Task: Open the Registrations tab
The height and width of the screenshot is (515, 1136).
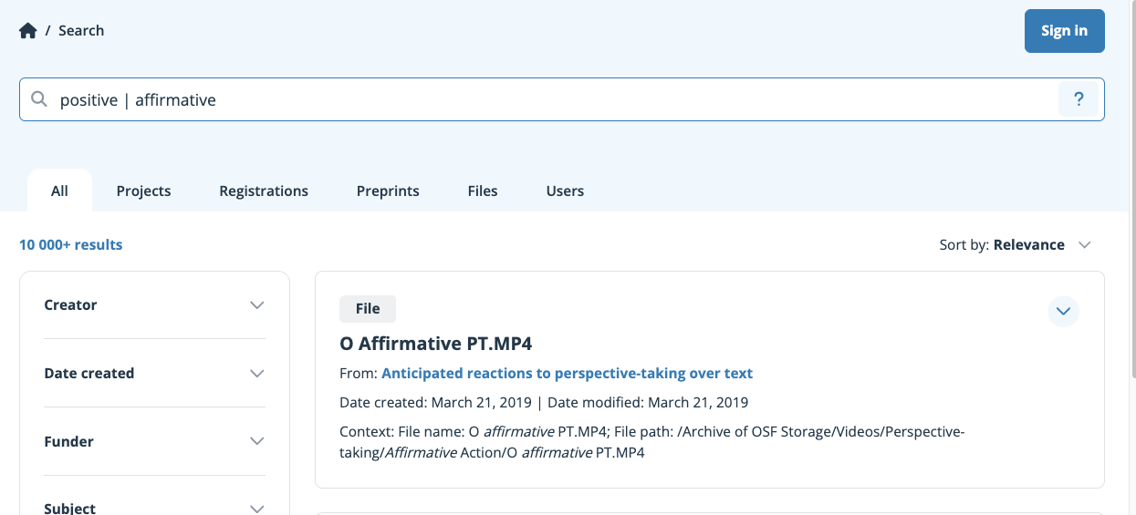Action: [264, 191]
